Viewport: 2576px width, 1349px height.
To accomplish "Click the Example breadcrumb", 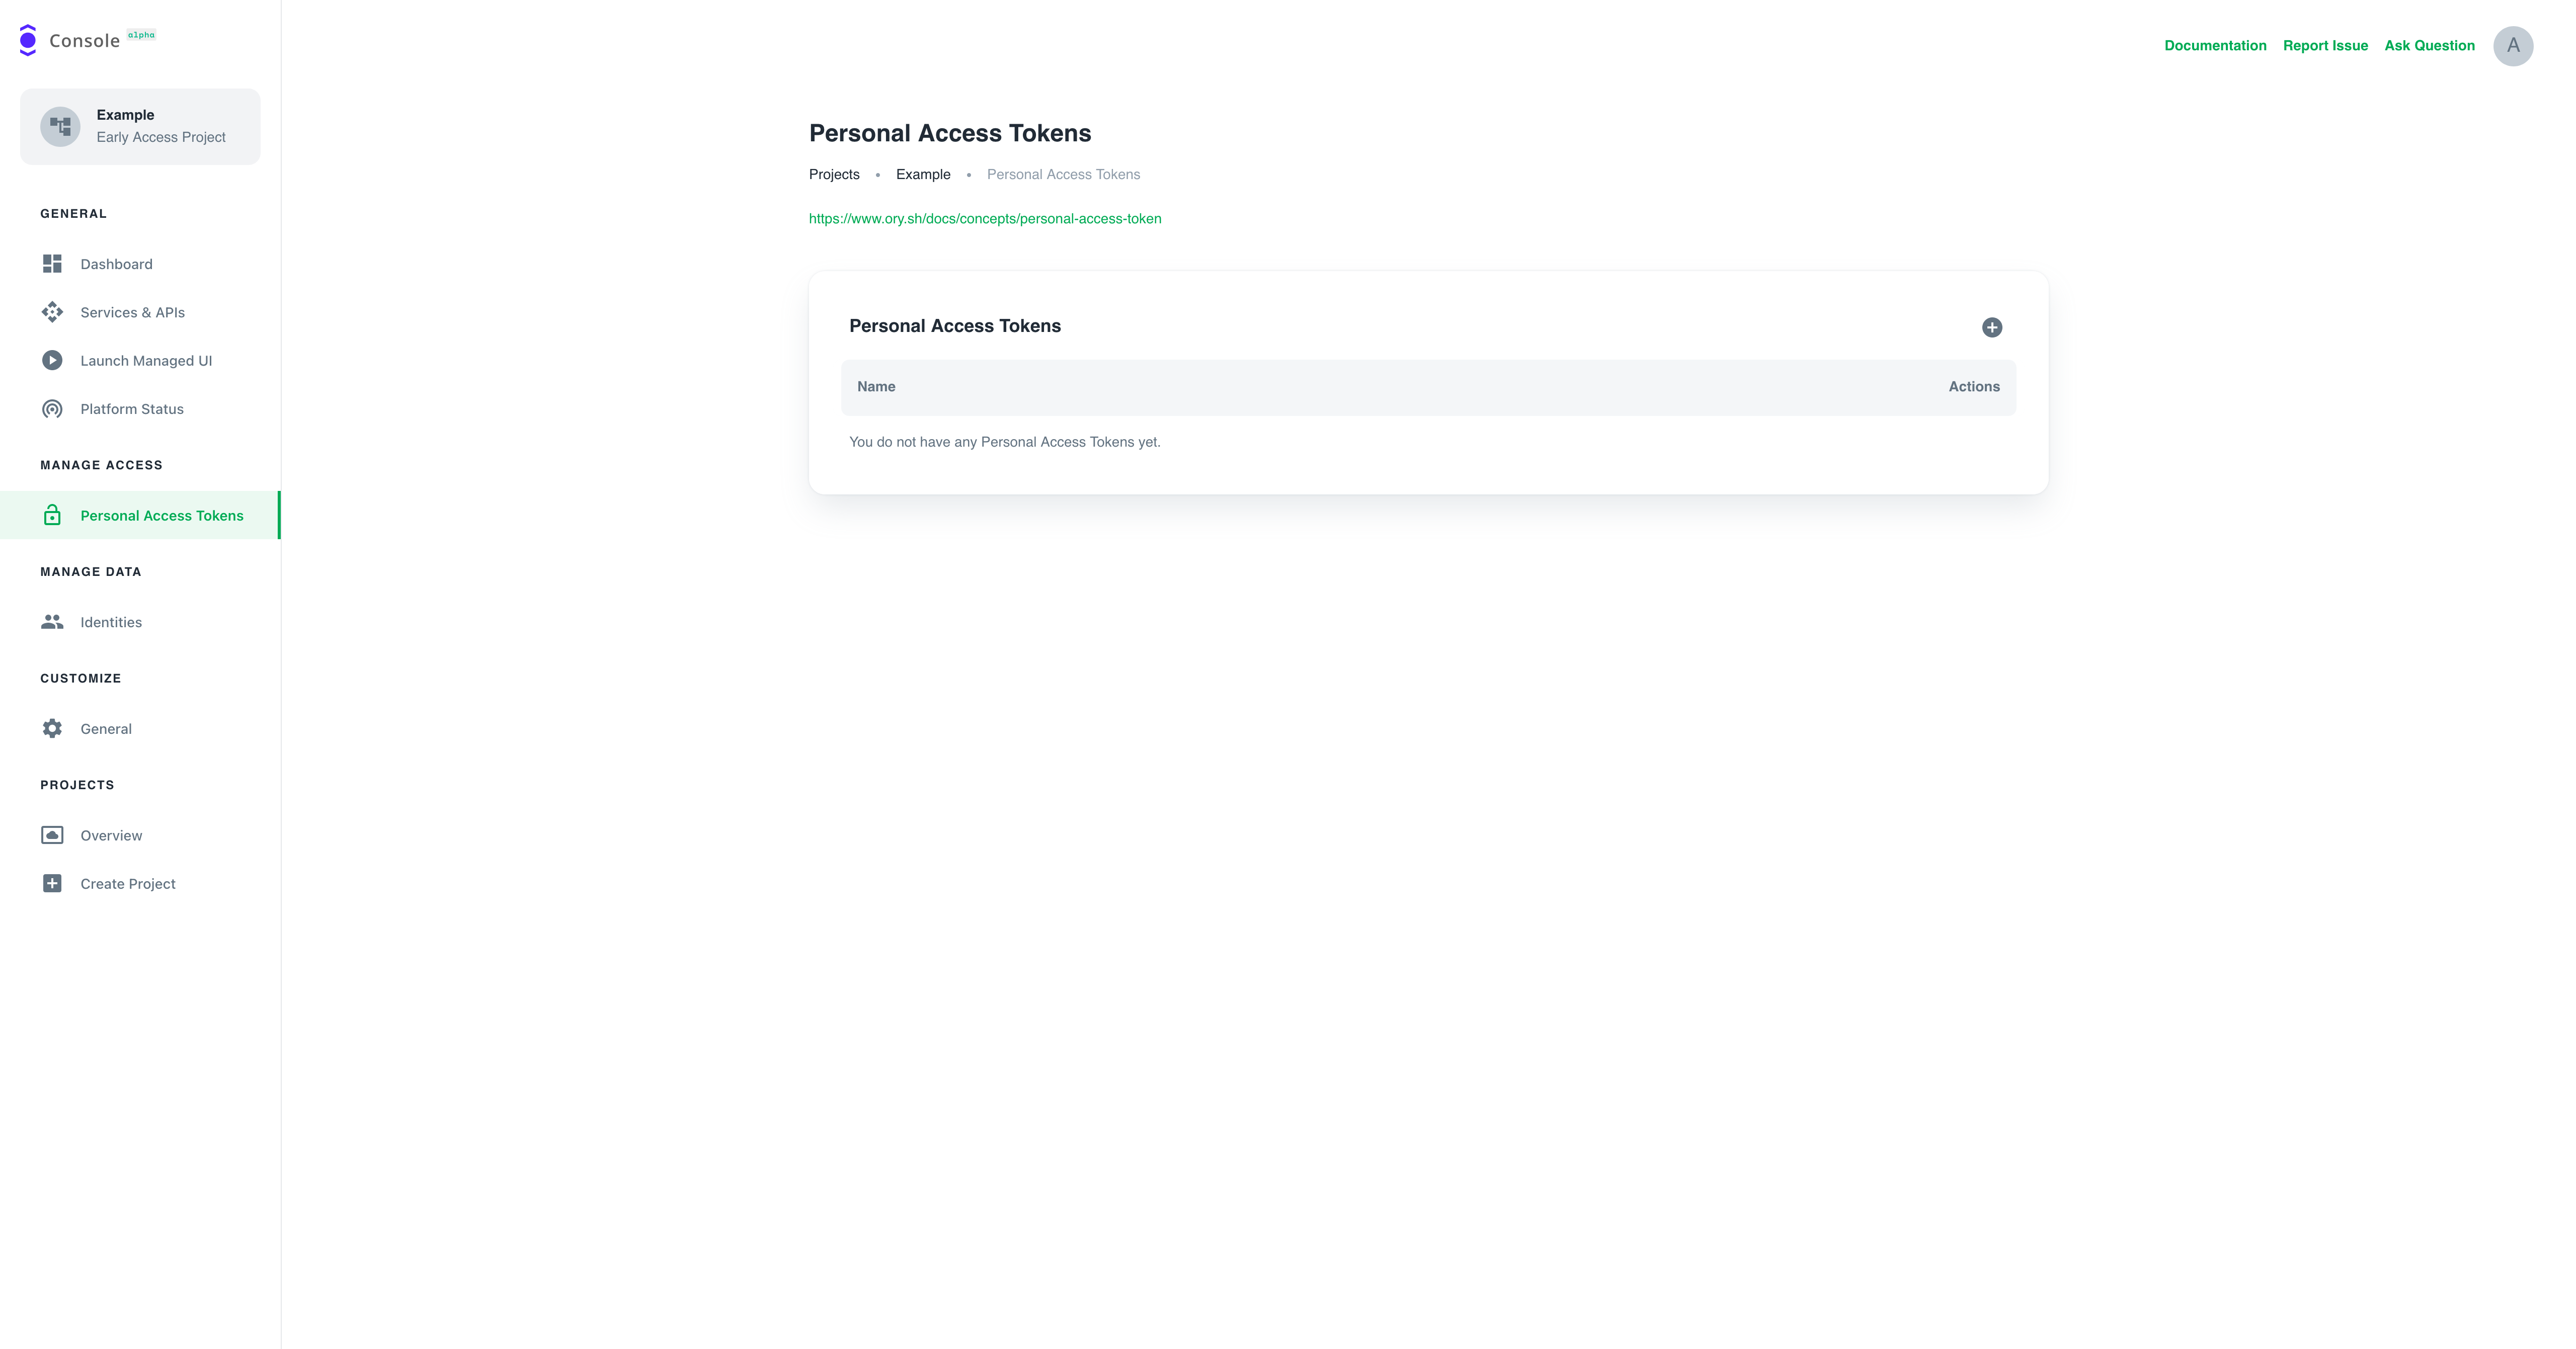I will [922, 175].
